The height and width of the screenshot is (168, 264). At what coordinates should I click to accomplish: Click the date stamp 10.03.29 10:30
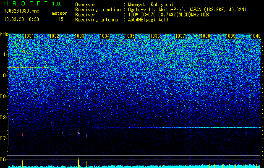21,19
